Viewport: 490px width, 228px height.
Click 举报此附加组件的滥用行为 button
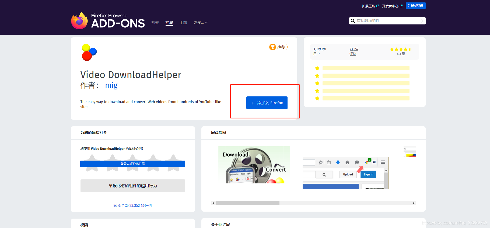[x=133, y=186]
